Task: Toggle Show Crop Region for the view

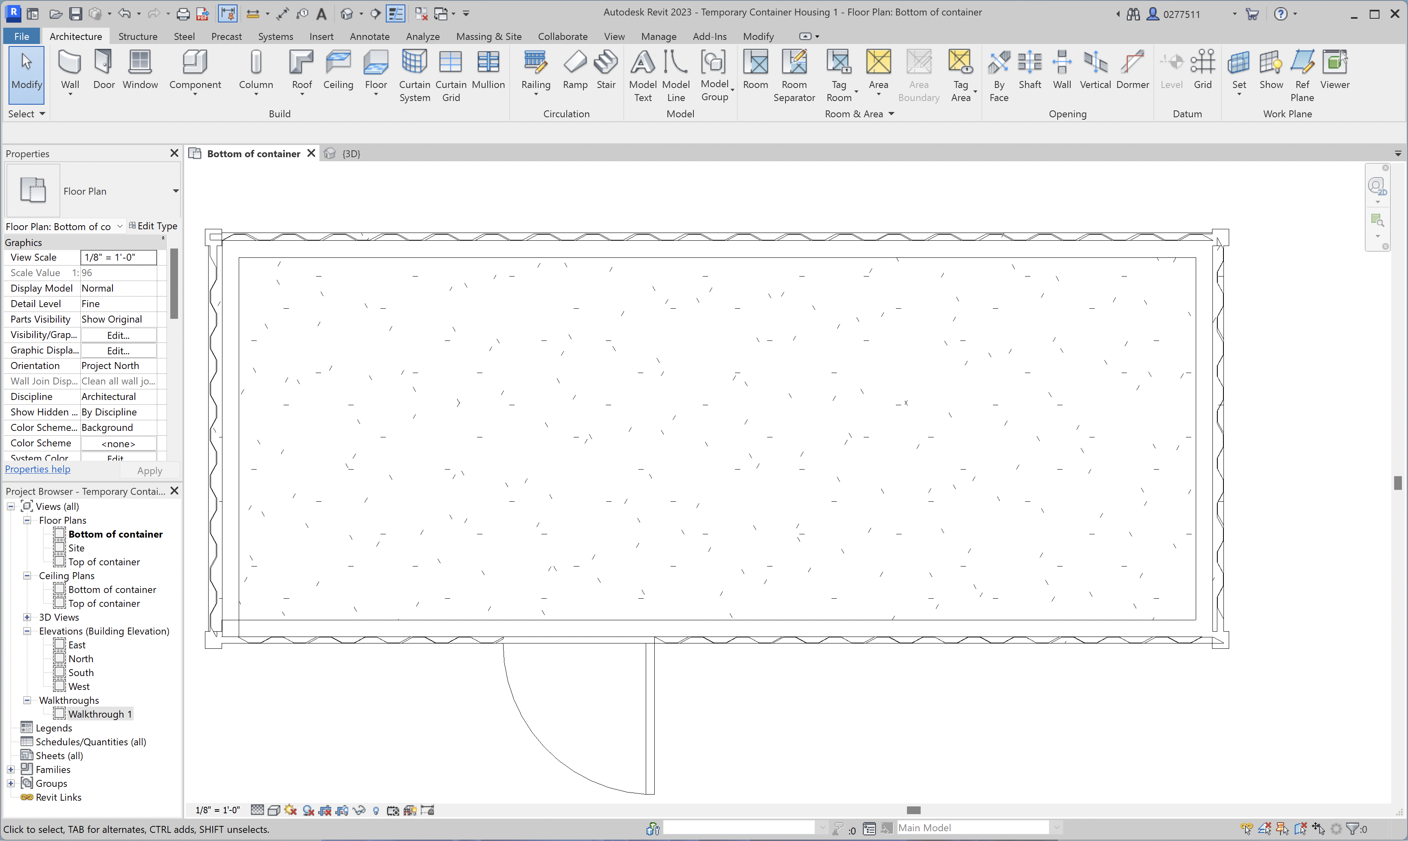Action: (x=342, y=810)
